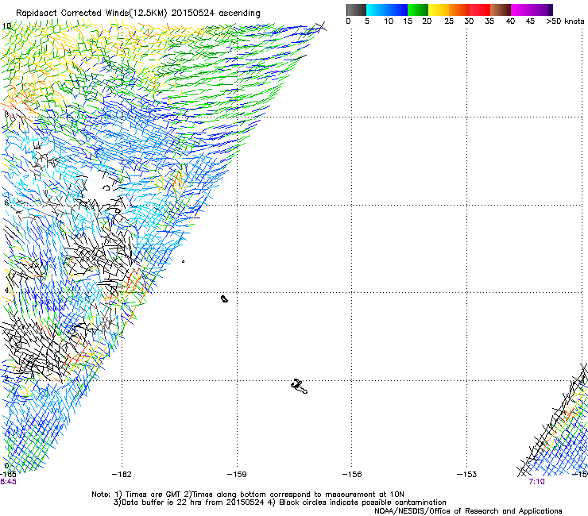
Task: Click the note 'Data buffer is 22 hrs'
Action: (x=163, y=503)
